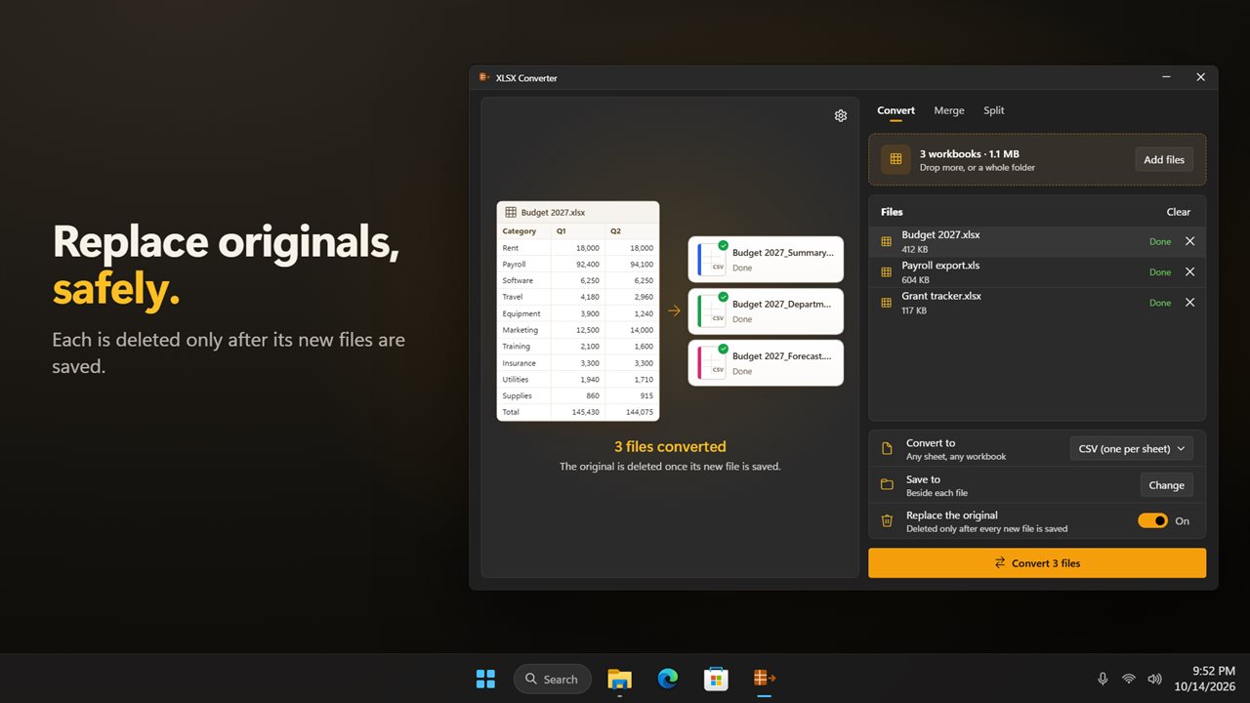Open the CSV (one per sheet) format dropdown
The height and width of the screenshot is (703, 1250).
coord(1131,449)
